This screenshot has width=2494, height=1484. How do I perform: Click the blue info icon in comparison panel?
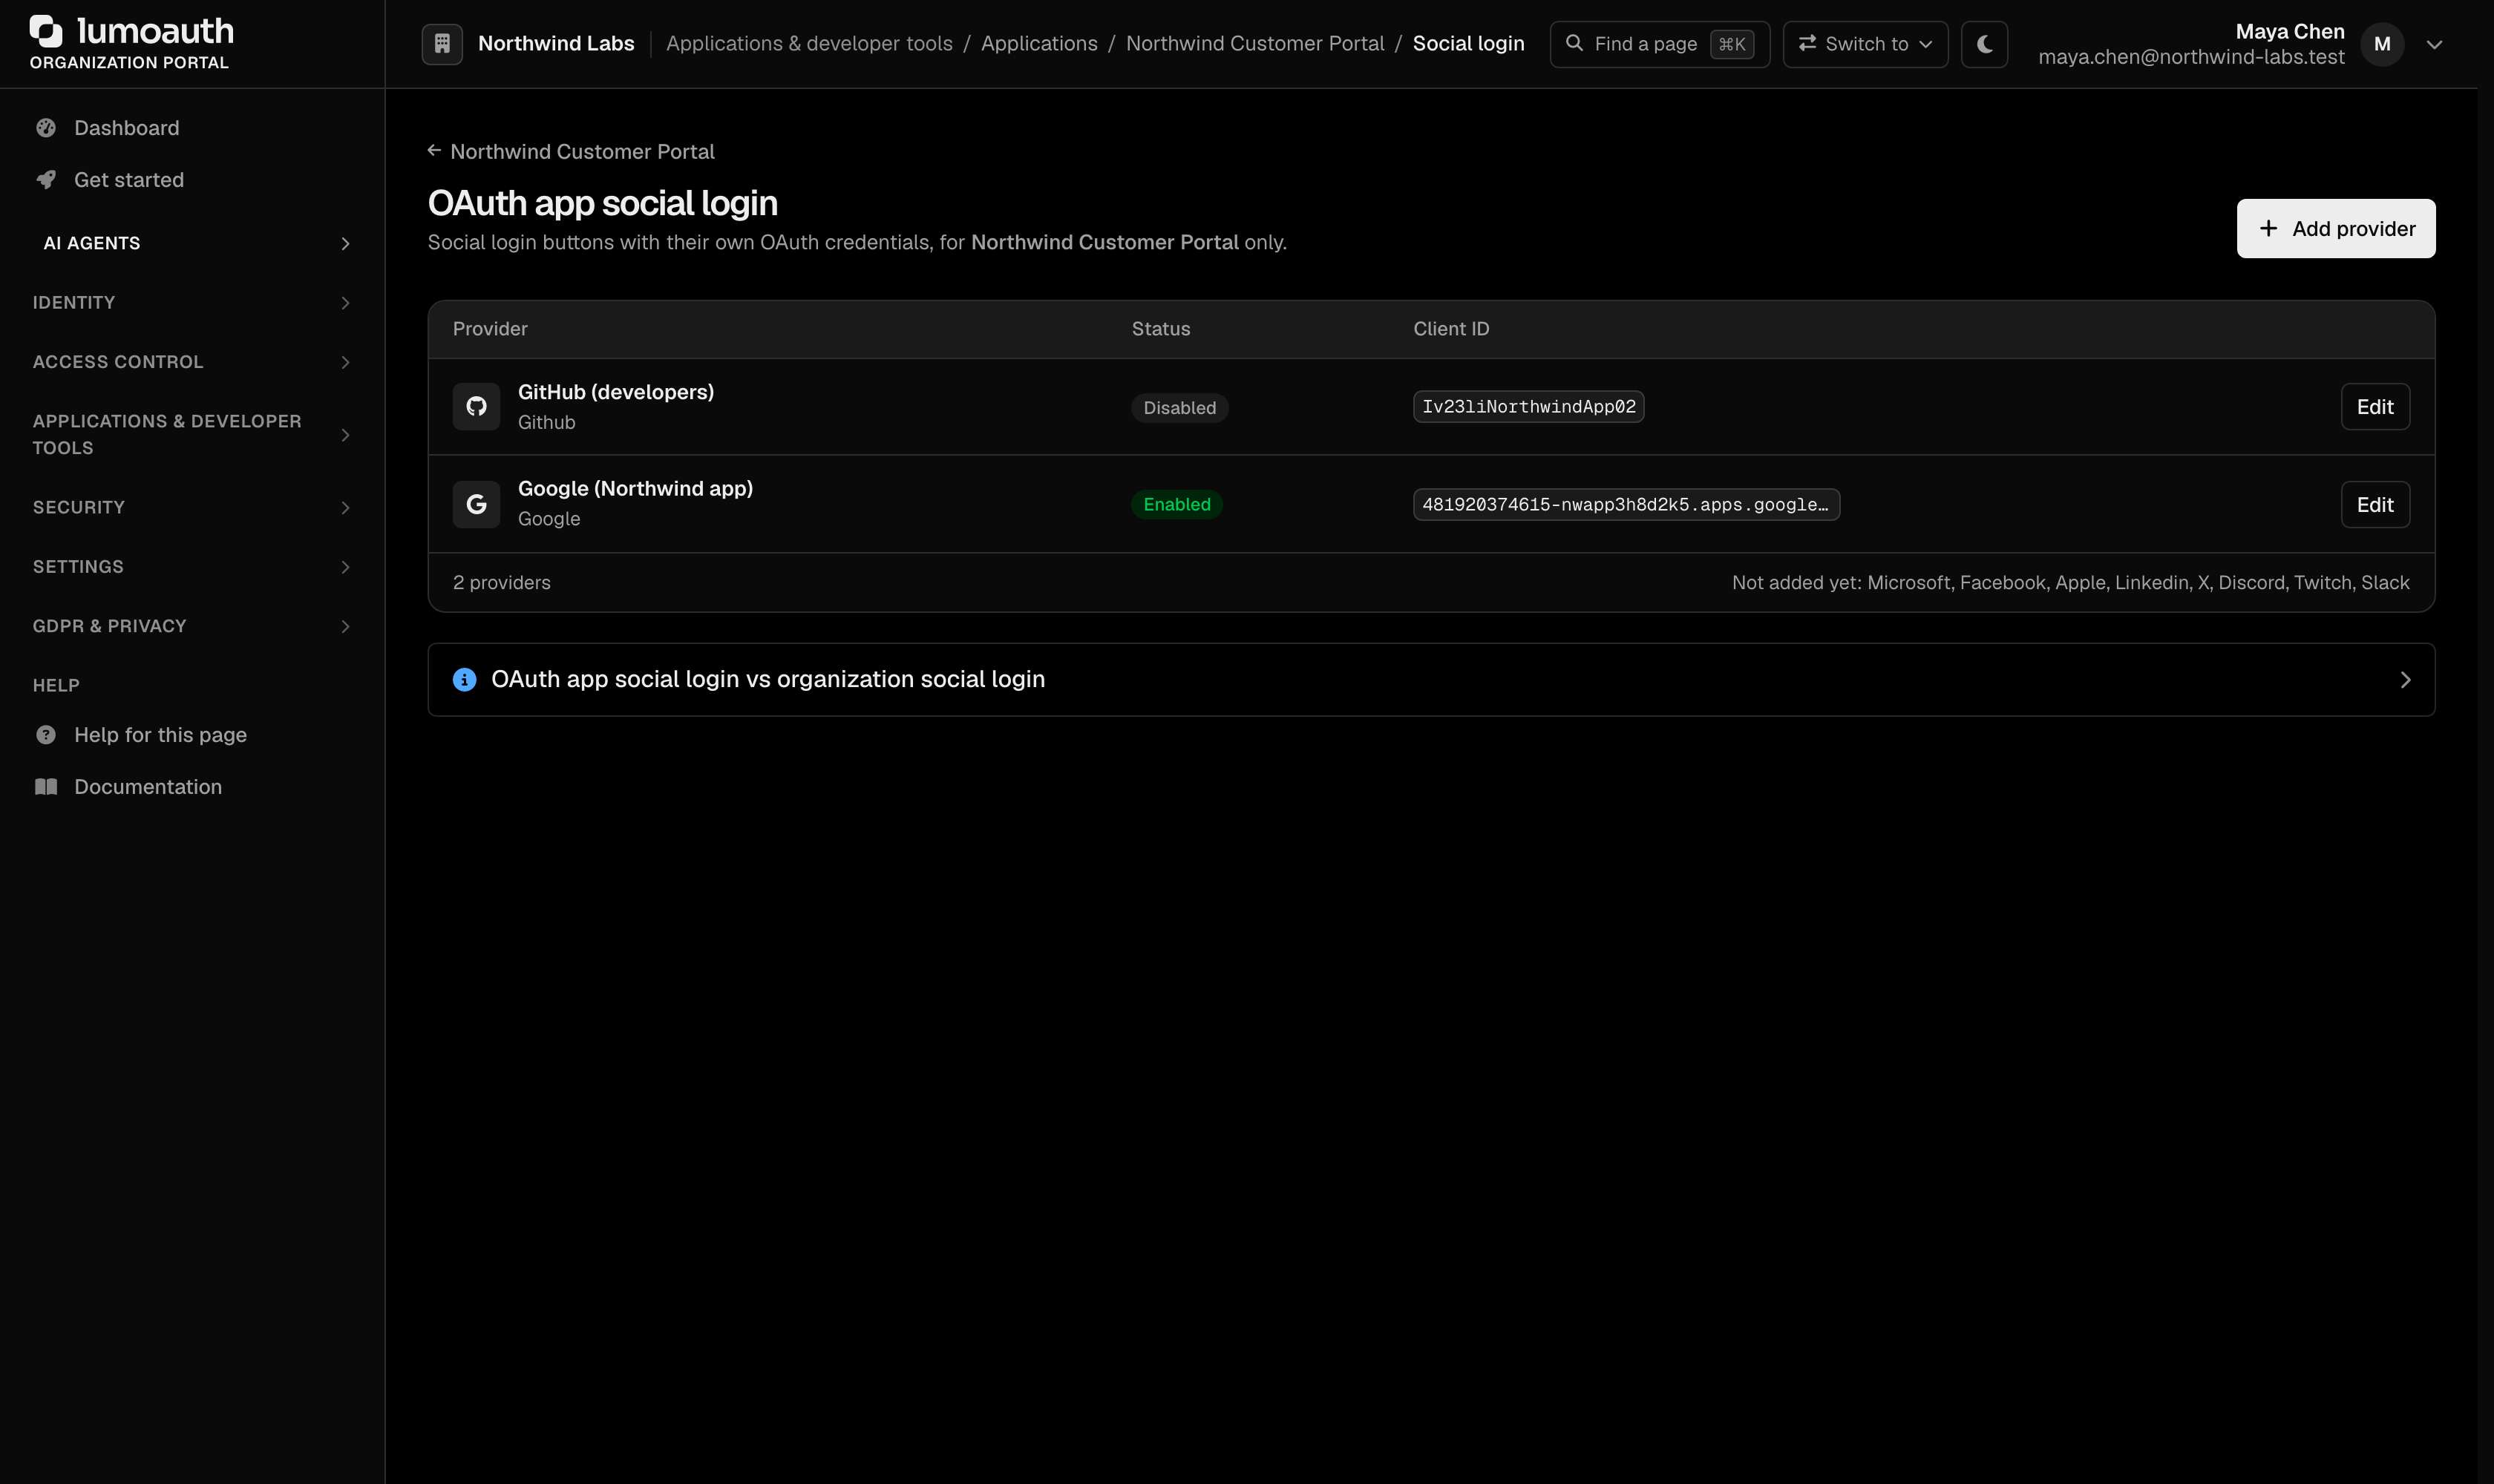pos(464,680)
